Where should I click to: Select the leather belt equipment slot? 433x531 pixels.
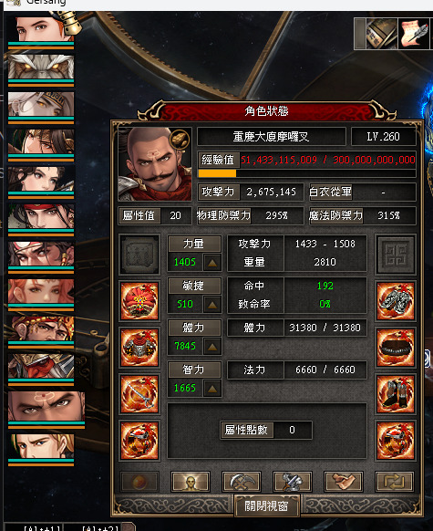point(396,348)
